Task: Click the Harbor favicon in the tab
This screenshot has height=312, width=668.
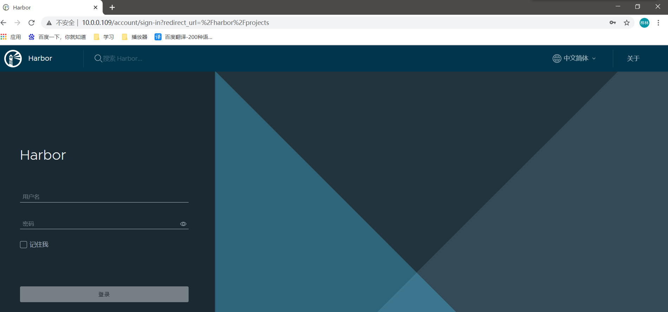Action: [6, 7]
